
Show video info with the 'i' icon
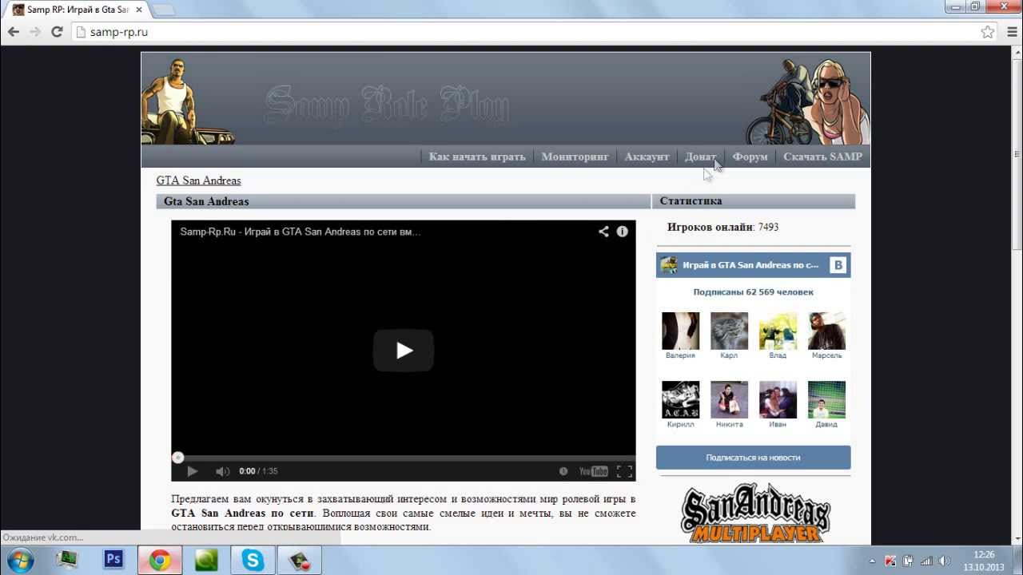(623, 232)
